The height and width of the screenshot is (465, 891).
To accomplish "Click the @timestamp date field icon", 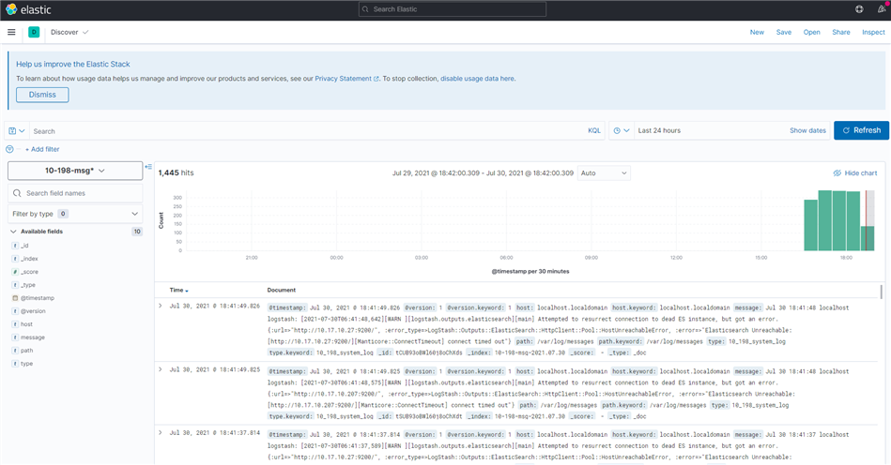I will (15, 298).
